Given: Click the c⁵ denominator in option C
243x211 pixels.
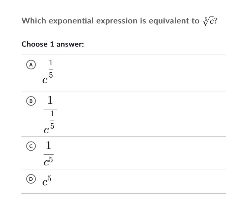Looking at the screenshot, I should tap(48, 161).
